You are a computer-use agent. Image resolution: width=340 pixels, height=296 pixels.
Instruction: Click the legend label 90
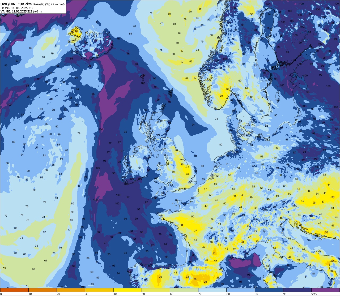tap(256, 294)
